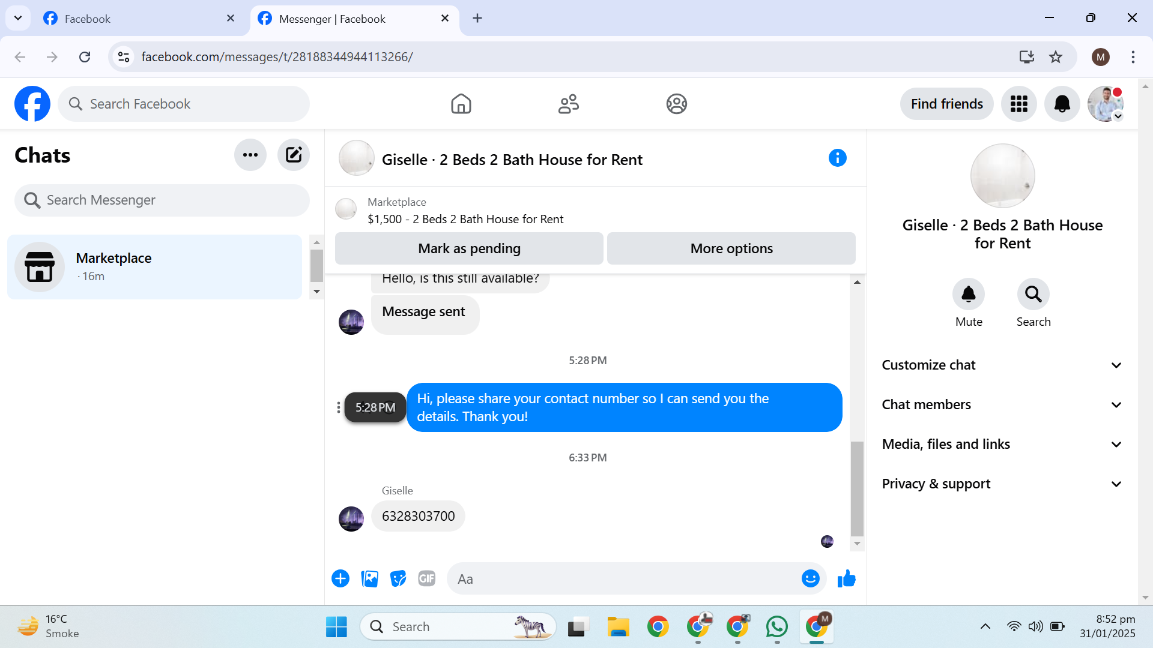Click More options button
1153x648 pixels.
tap(731, 248)
